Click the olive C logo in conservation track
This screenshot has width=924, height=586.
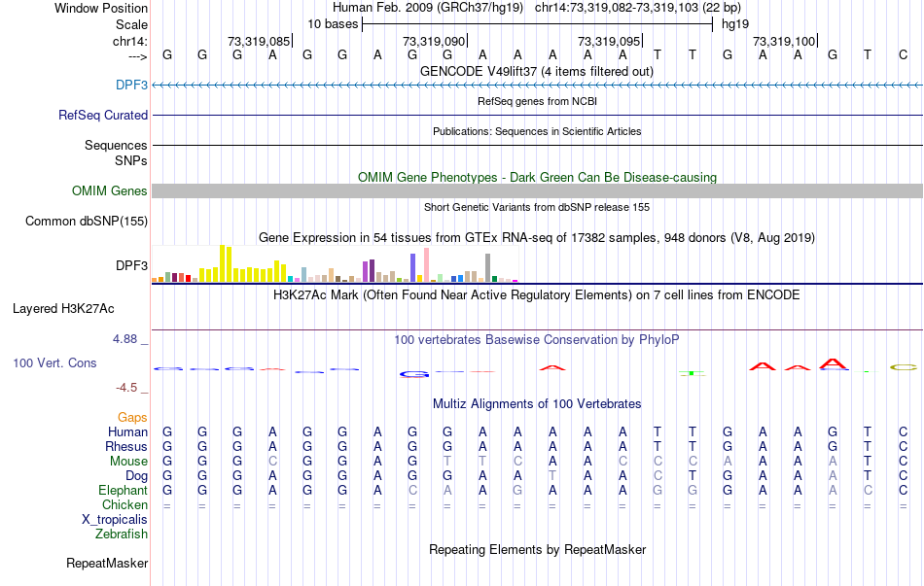click(x=904, y=367)
